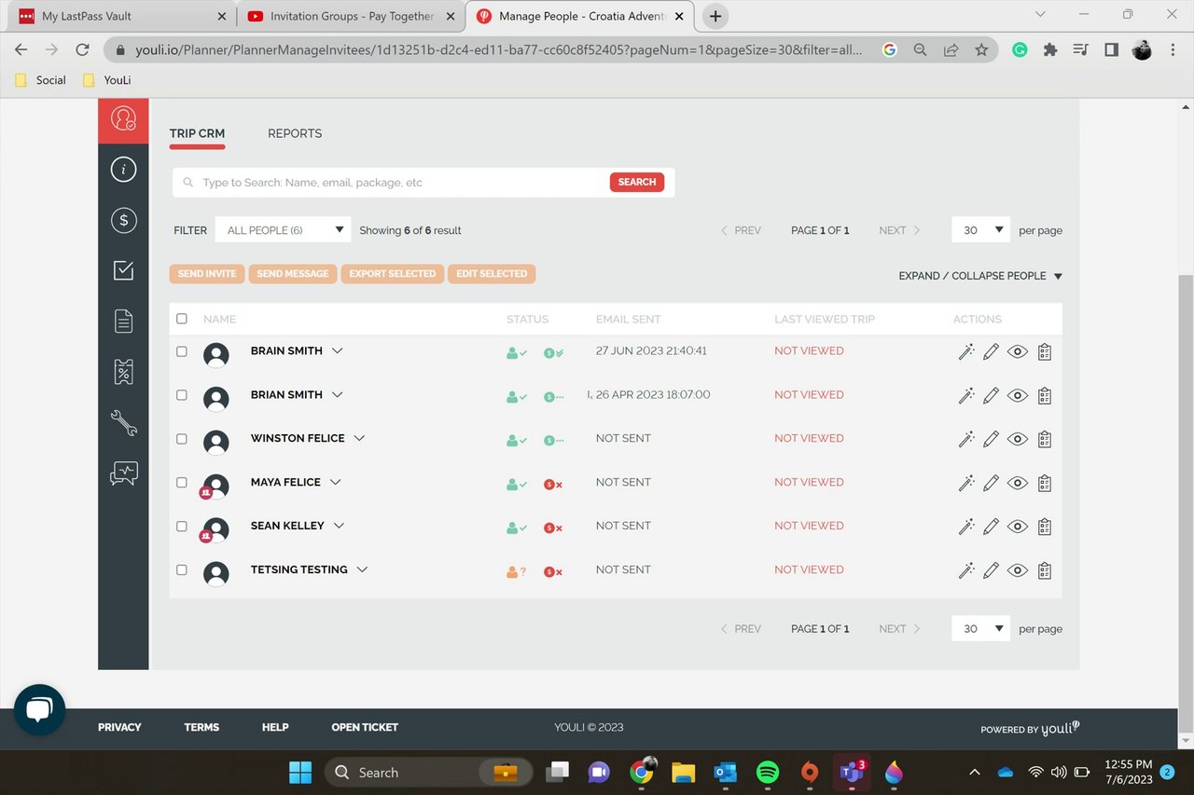Open the Open Ticket footer link
1194x795 pixels.
[365, 727]
